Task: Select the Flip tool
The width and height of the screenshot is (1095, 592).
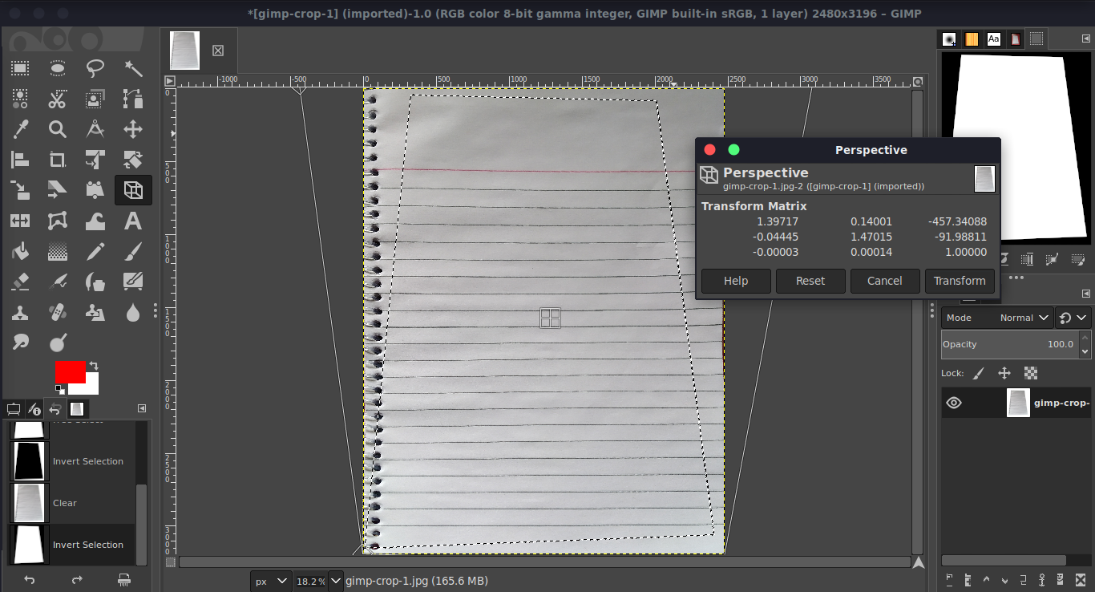Action: 20,221
